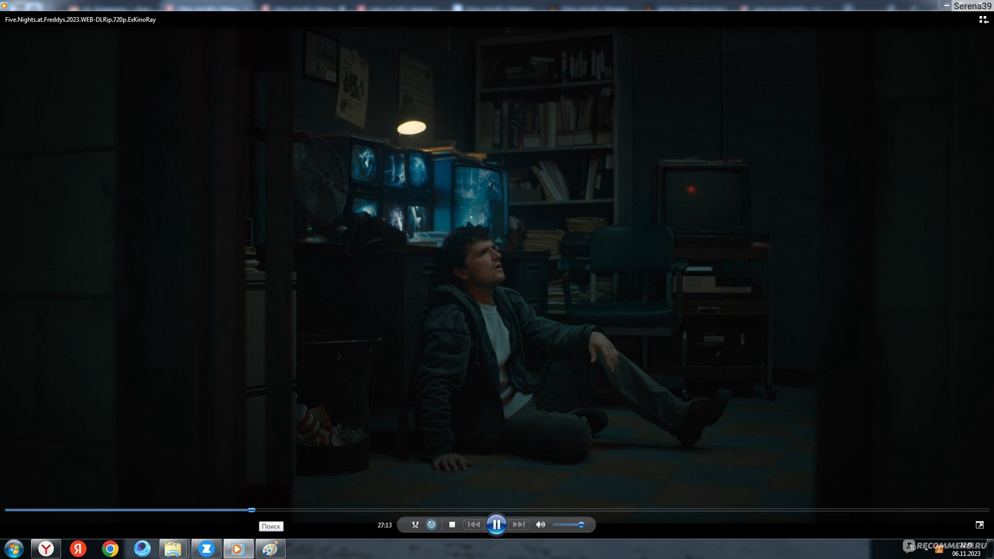994x559 pixels.
Task: Click the seek bar handle
Action: [x=252, y=510]
